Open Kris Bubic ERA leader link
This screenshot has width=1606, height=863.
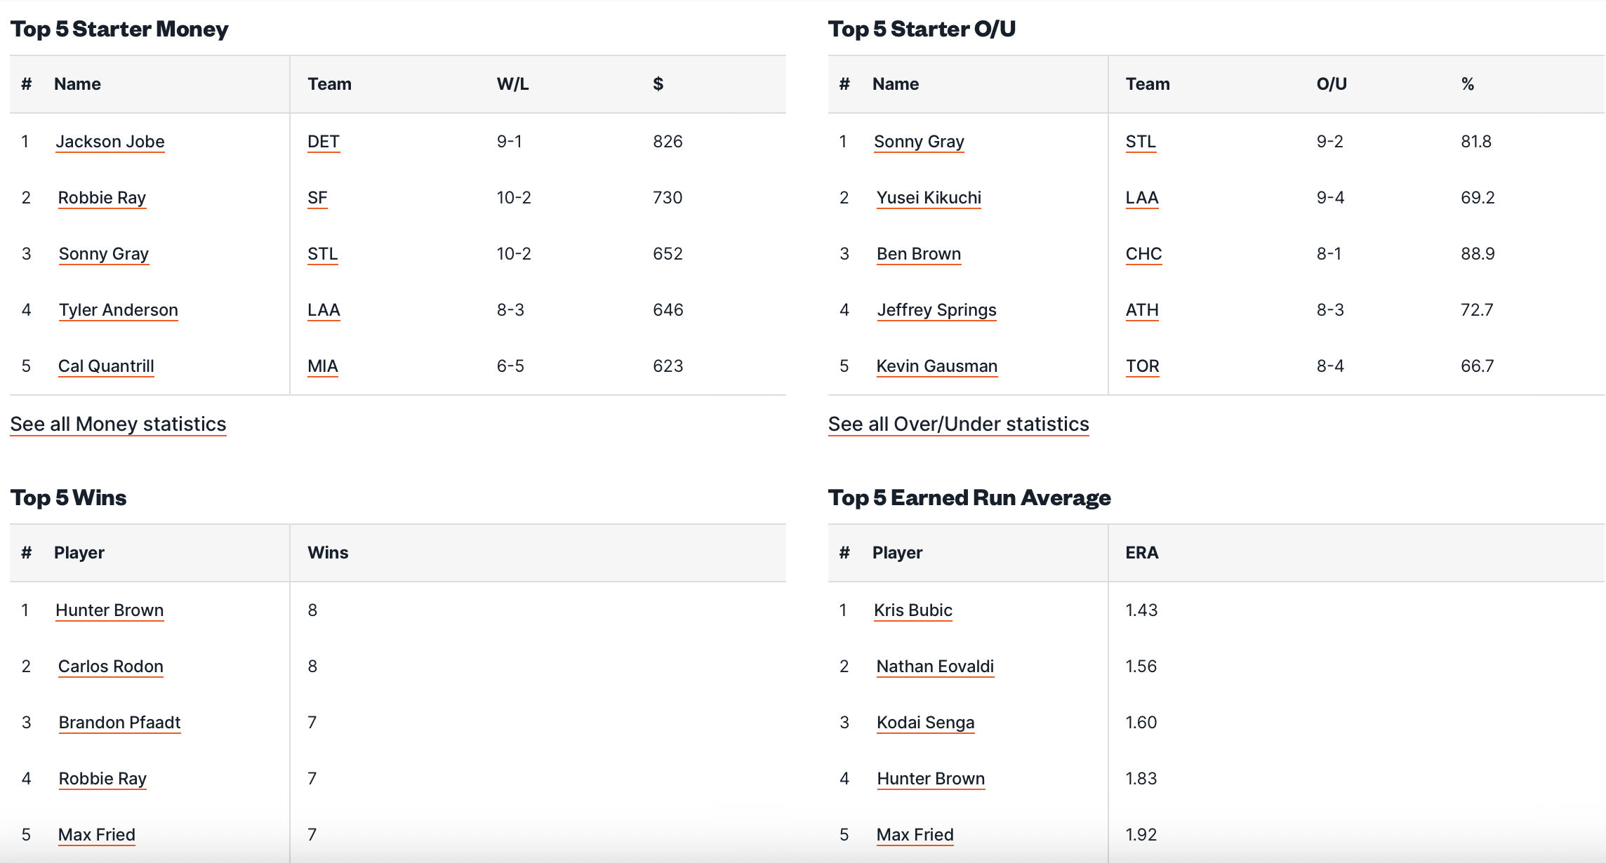pos(912,610)
